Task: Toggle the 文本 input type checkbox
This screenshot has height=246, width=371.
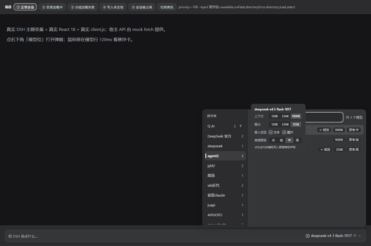Action: (271, 132)
